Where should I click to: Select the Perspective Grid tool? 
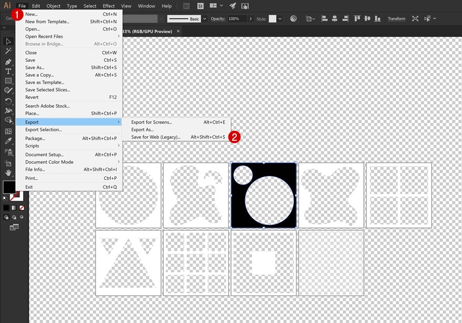coord(8,131)
